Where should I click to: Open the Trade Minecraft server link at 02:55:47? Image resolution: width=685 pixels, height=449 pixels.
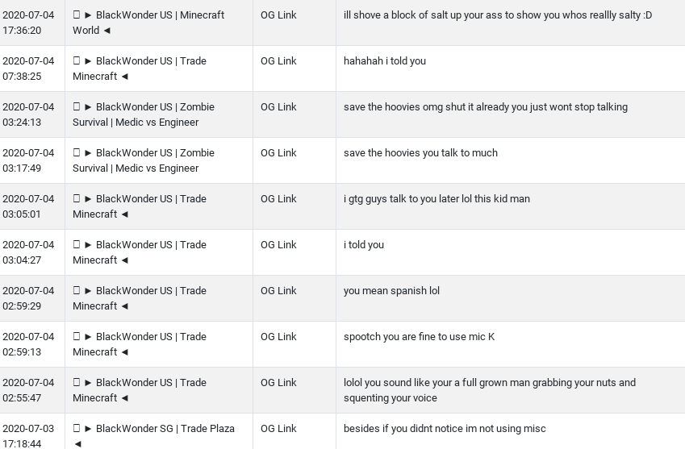click(140, 390)
